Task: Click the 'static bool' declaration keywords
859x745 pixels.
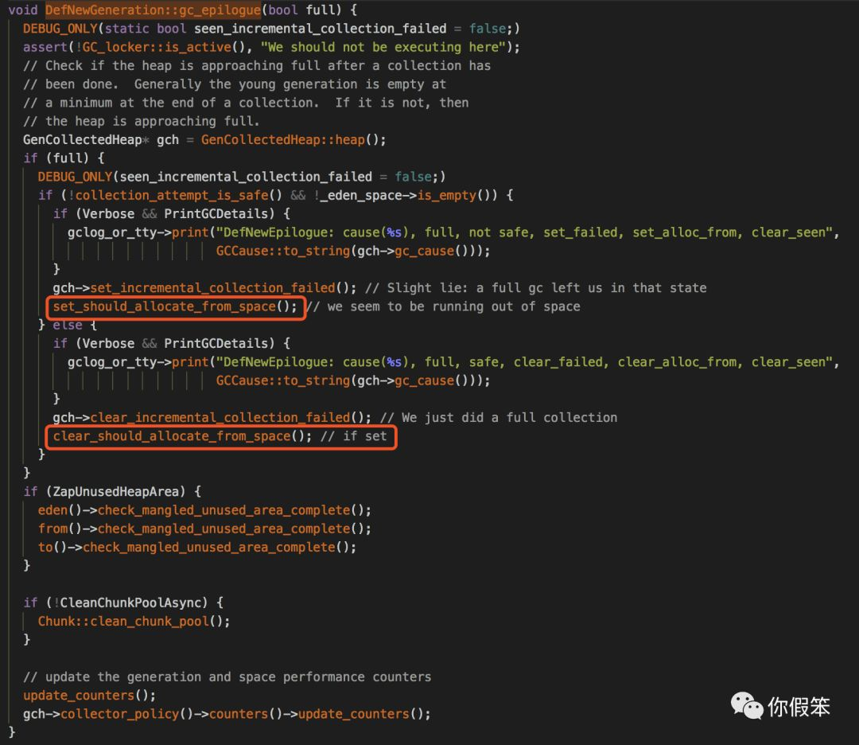Action: [146, 29]
